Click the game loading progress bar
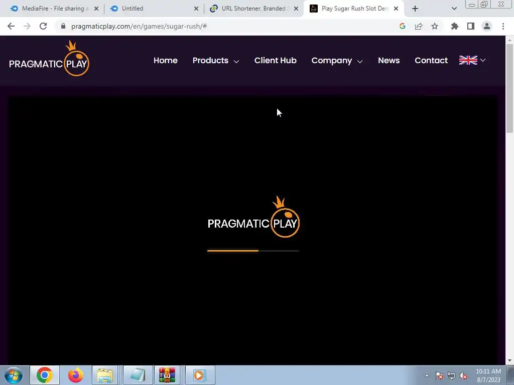The height and width of the screenshot is (385, 514). (253, 251)
